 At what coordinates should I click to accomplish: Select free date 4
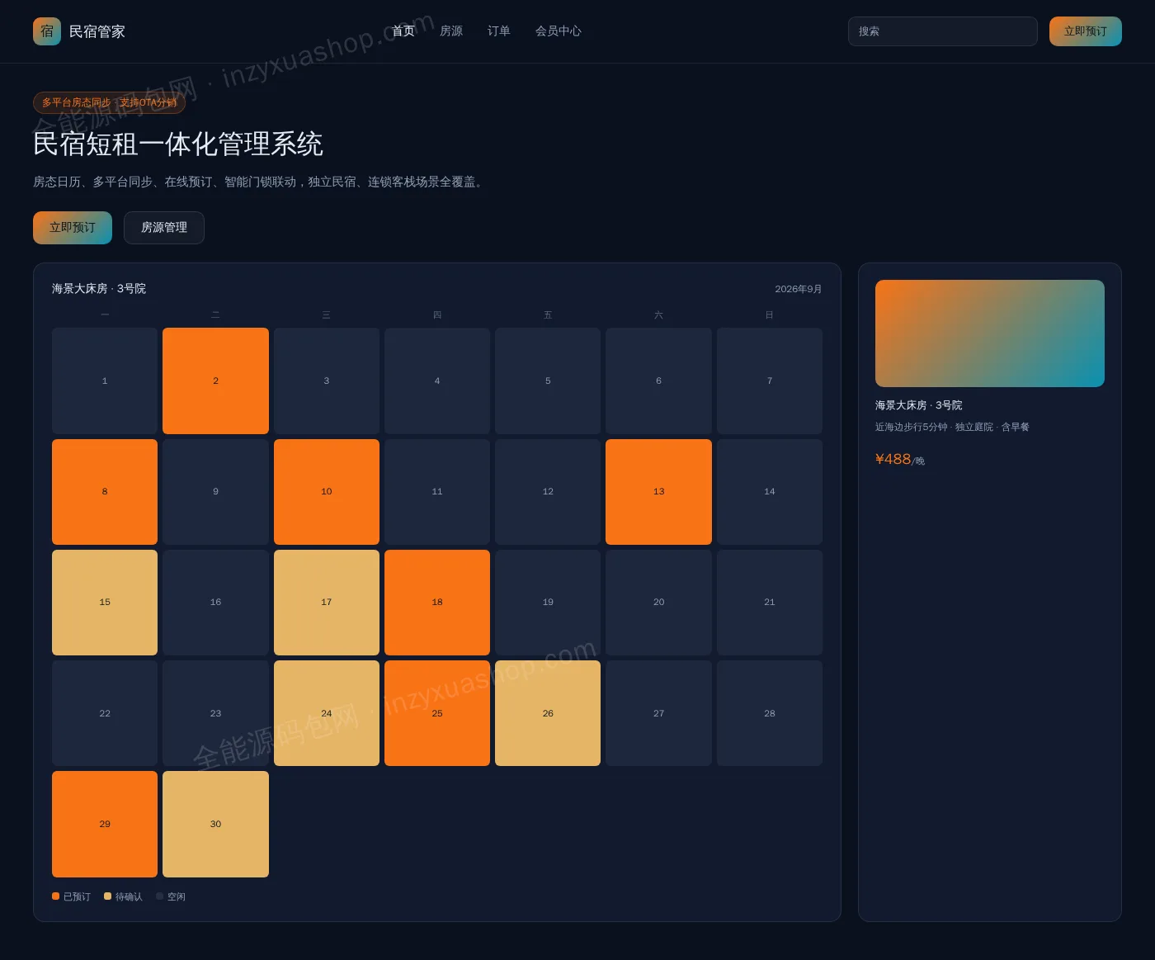point(437,381)
